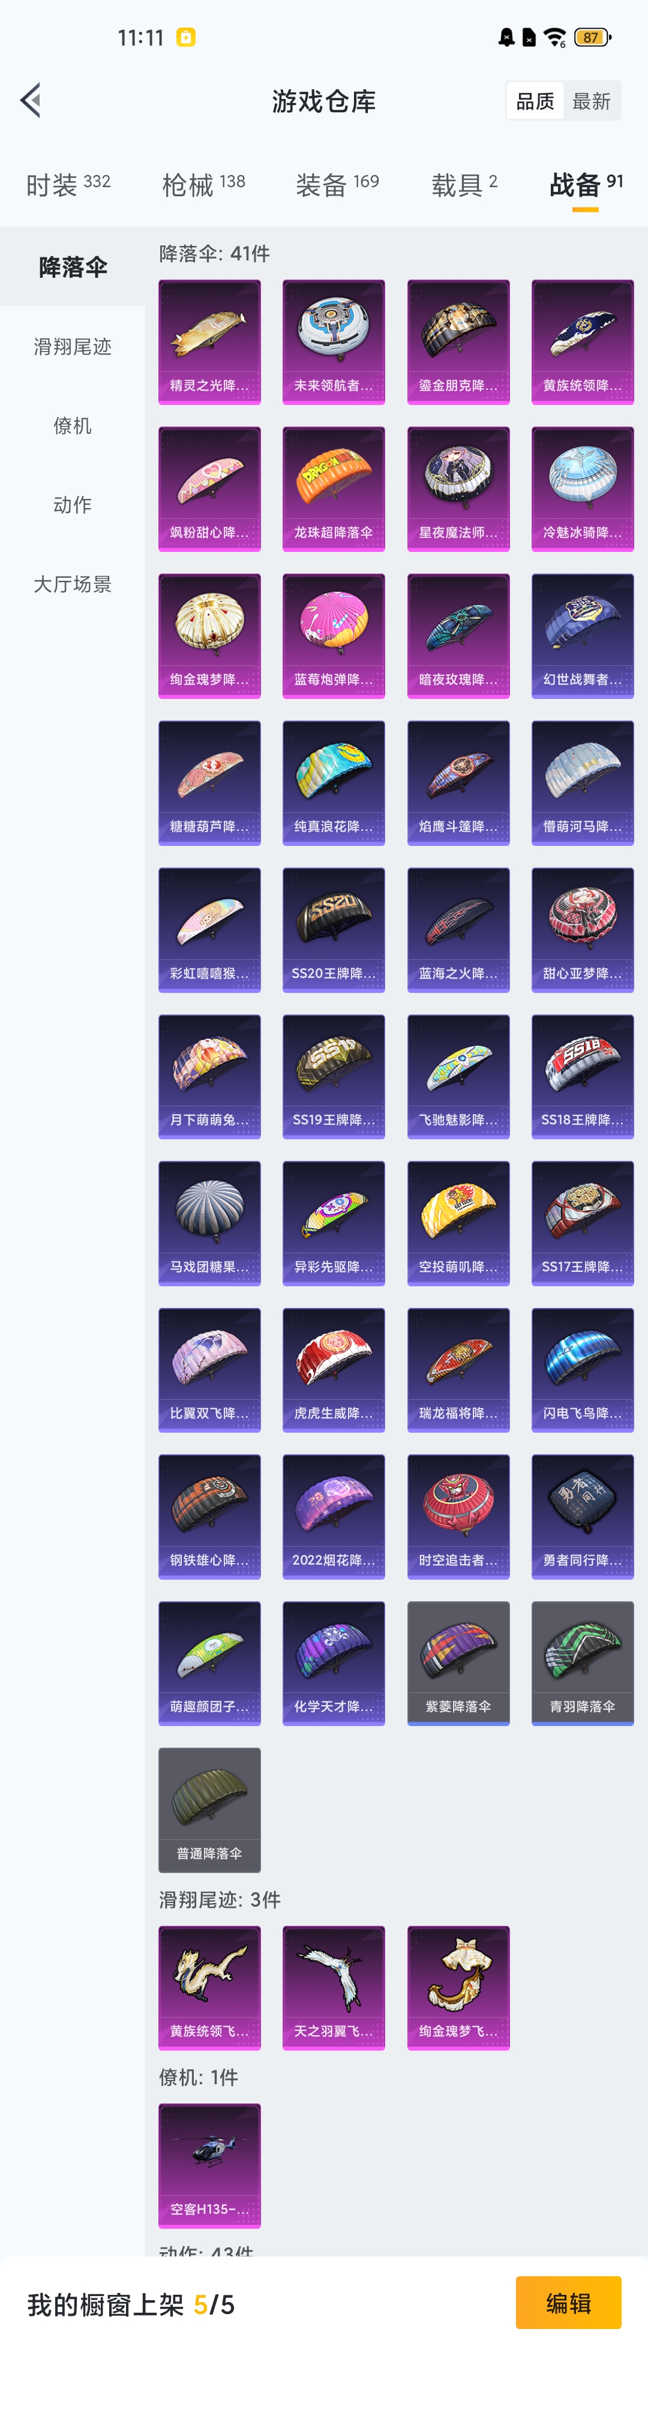Select 动作 in the sidebar

pyautogui.click(x=73, y=505)
